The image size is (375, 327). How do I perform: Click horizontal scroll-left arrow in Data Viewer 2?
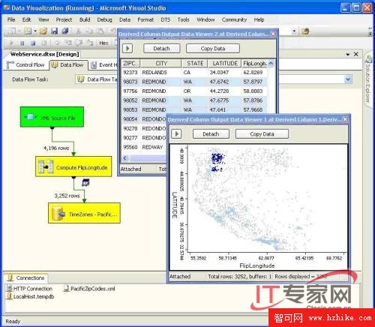click(125, 158)
